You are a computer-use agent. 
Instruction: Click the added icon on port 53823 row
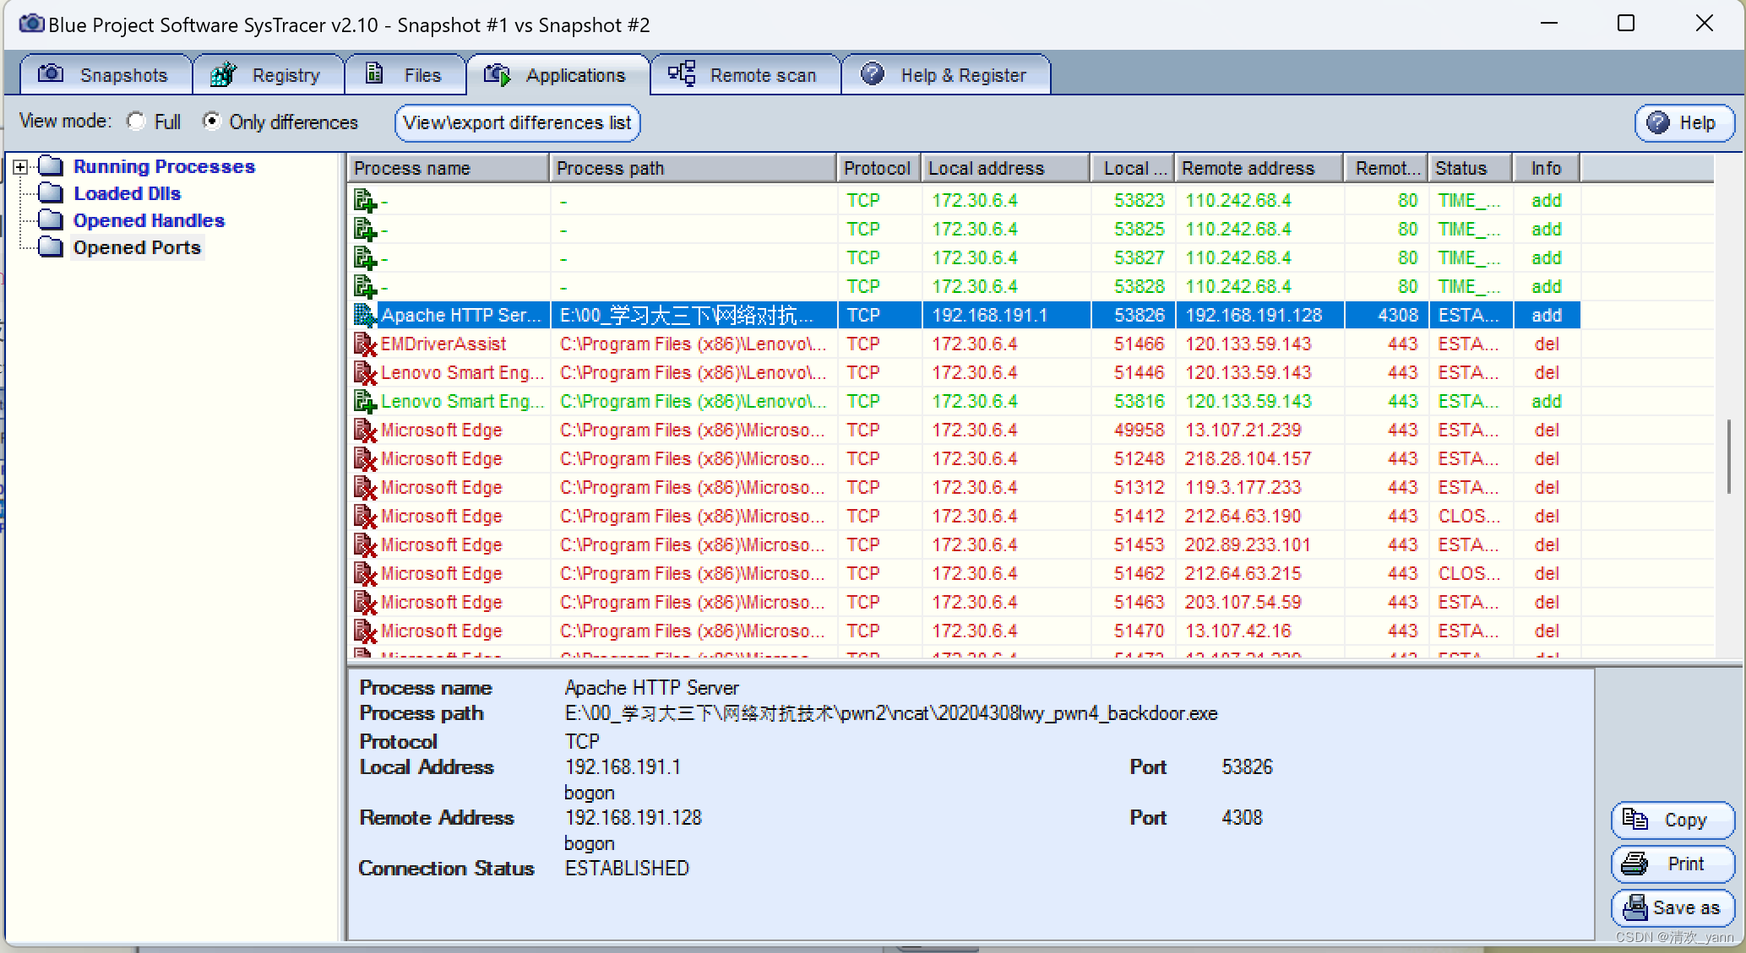point(365,201)
